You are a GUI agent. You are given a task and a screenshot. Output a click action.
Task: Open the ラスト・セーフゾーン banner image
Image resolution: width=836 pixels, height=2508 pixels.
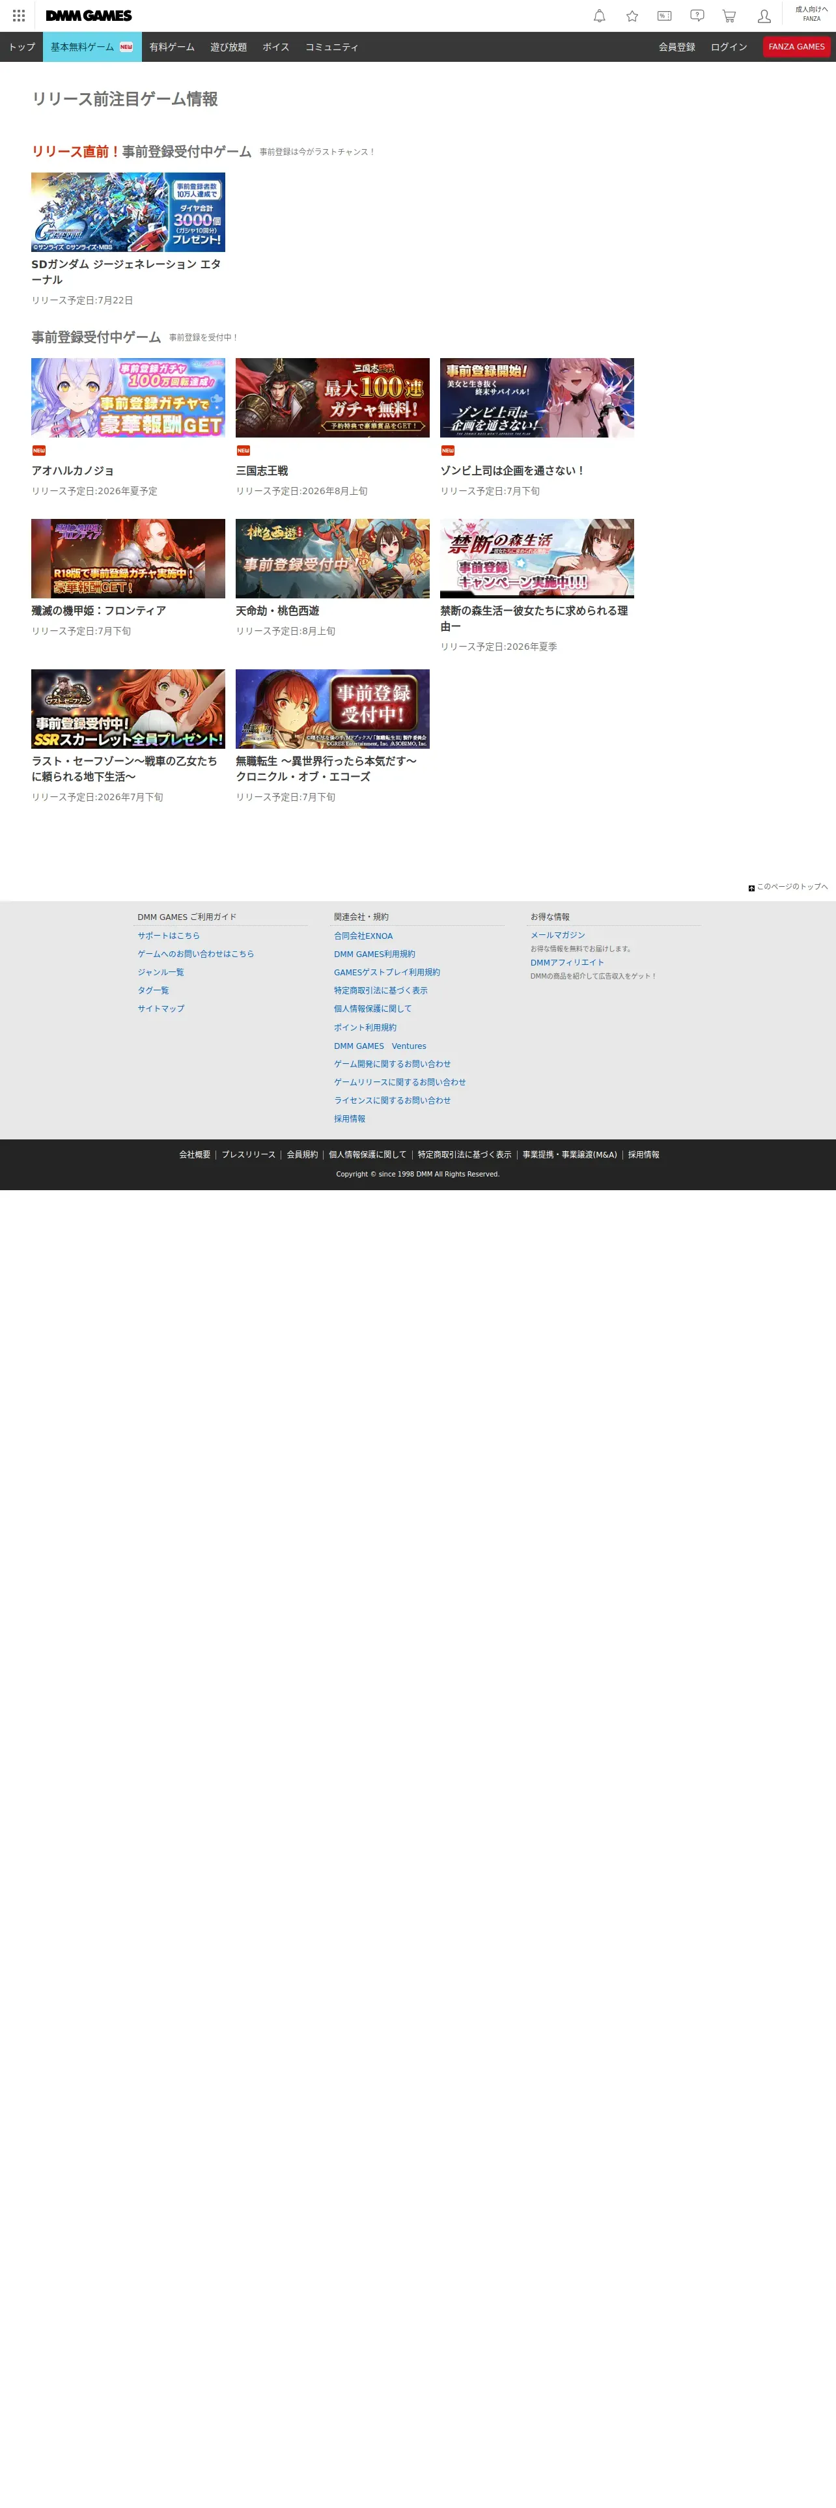[128, 709]
